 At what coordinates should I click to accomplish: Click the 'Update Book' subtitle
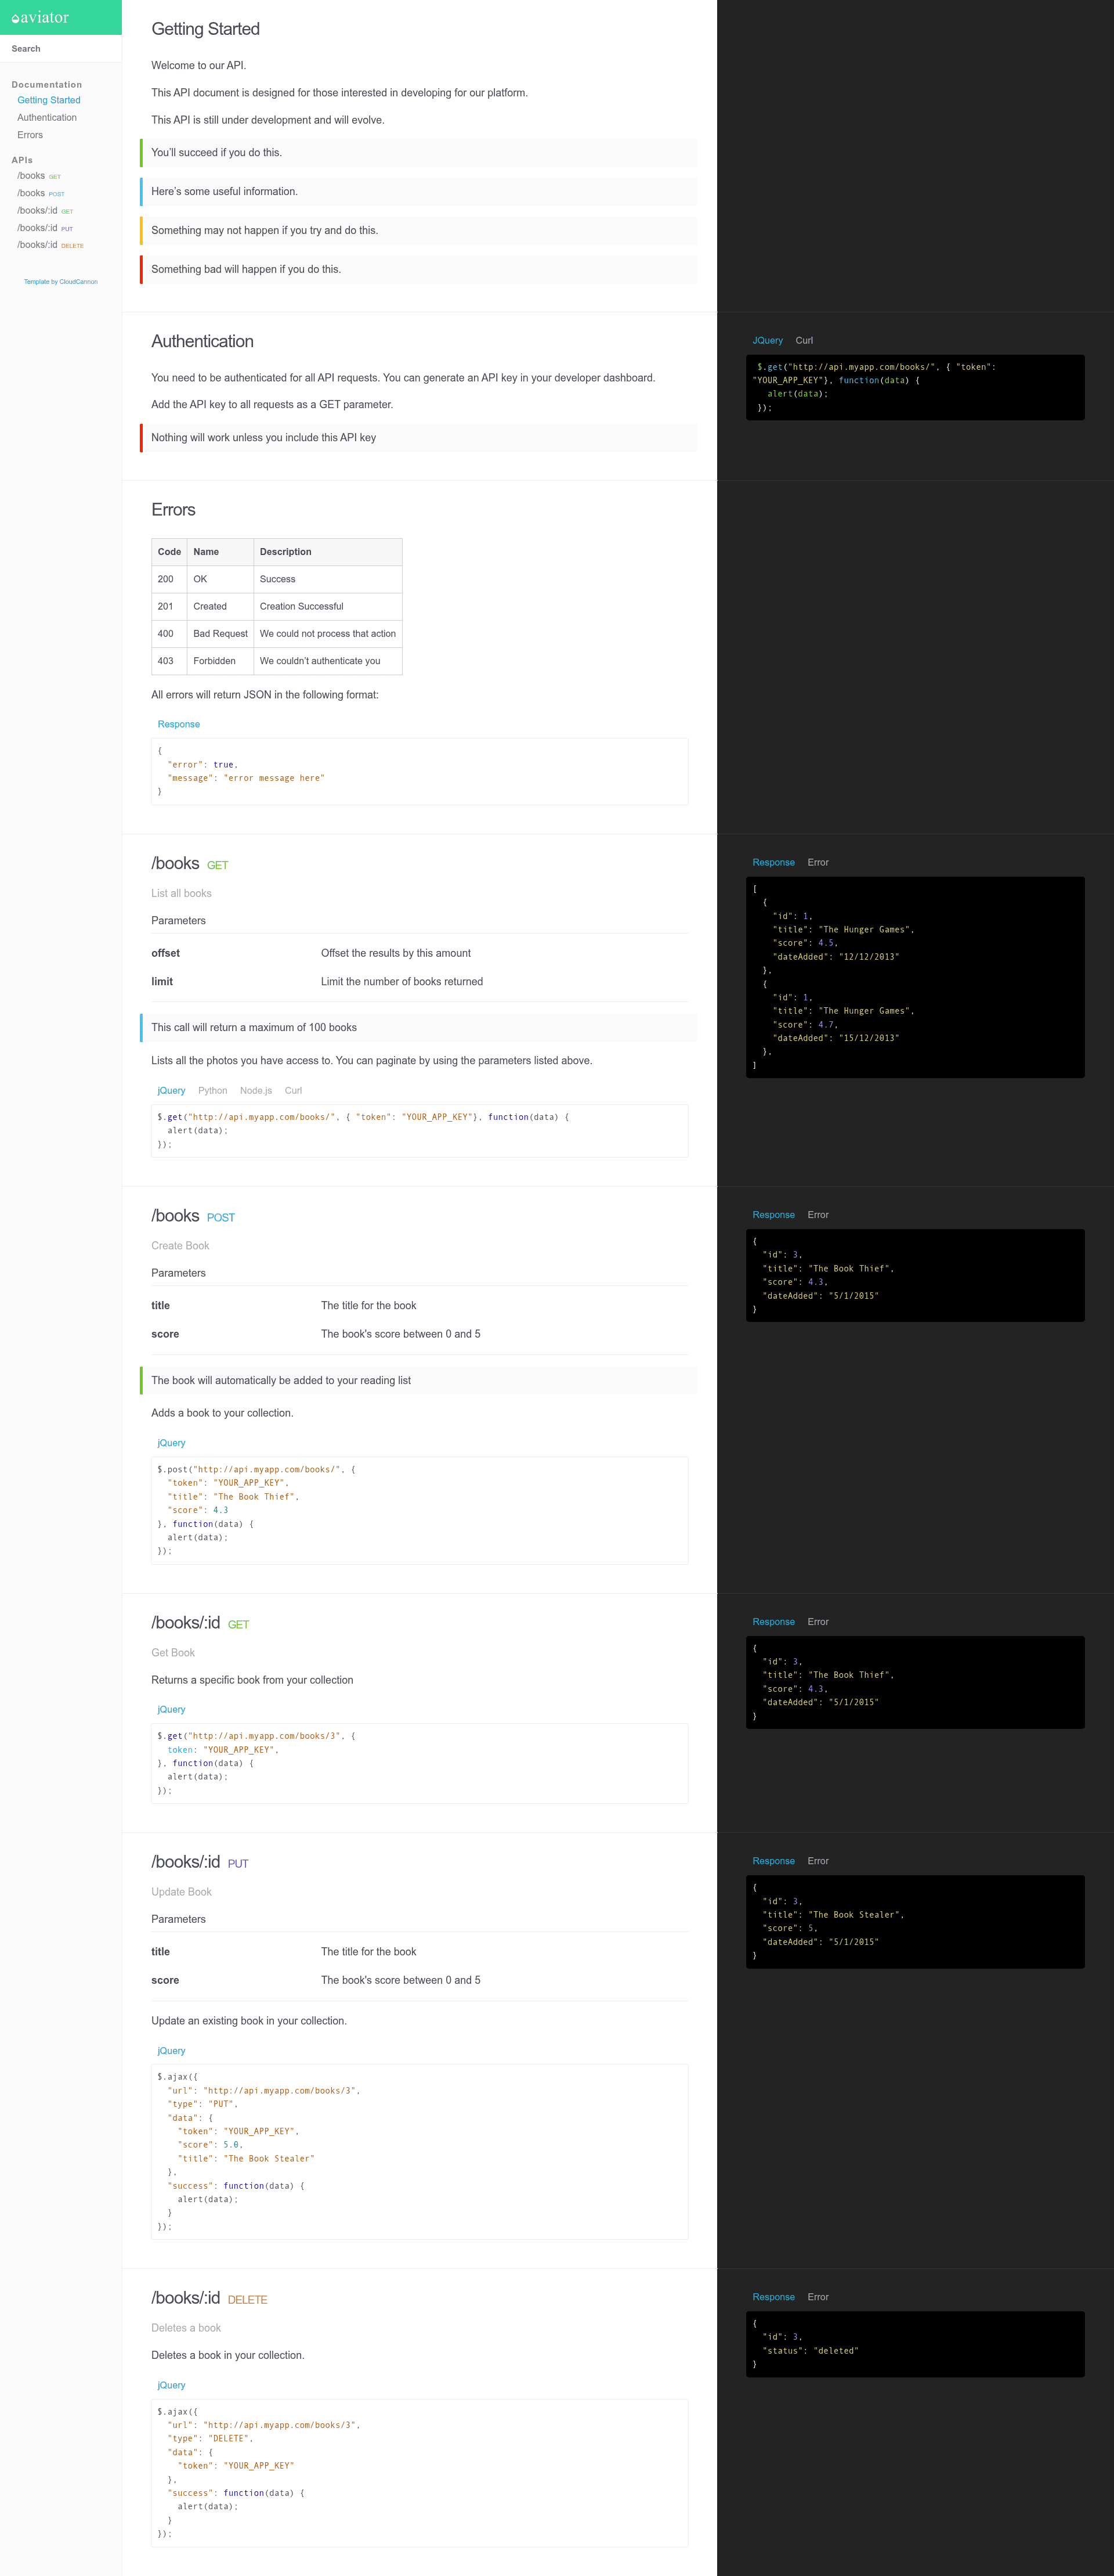click(182, 1892)
